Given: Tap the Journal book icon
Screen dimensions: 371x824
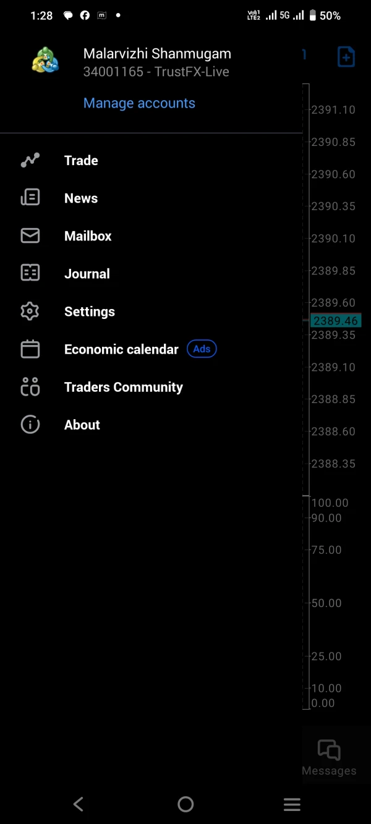Looking at the screenshot, I should 30,273.
